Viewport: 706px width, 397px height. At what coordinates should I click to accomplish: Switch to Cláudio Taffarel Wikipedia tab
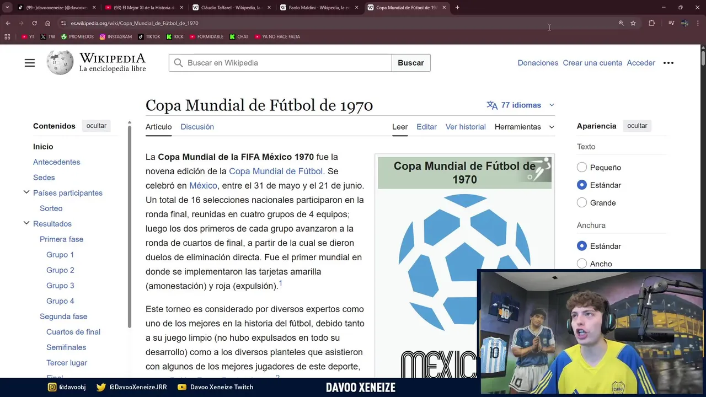[x=231, y=8]
